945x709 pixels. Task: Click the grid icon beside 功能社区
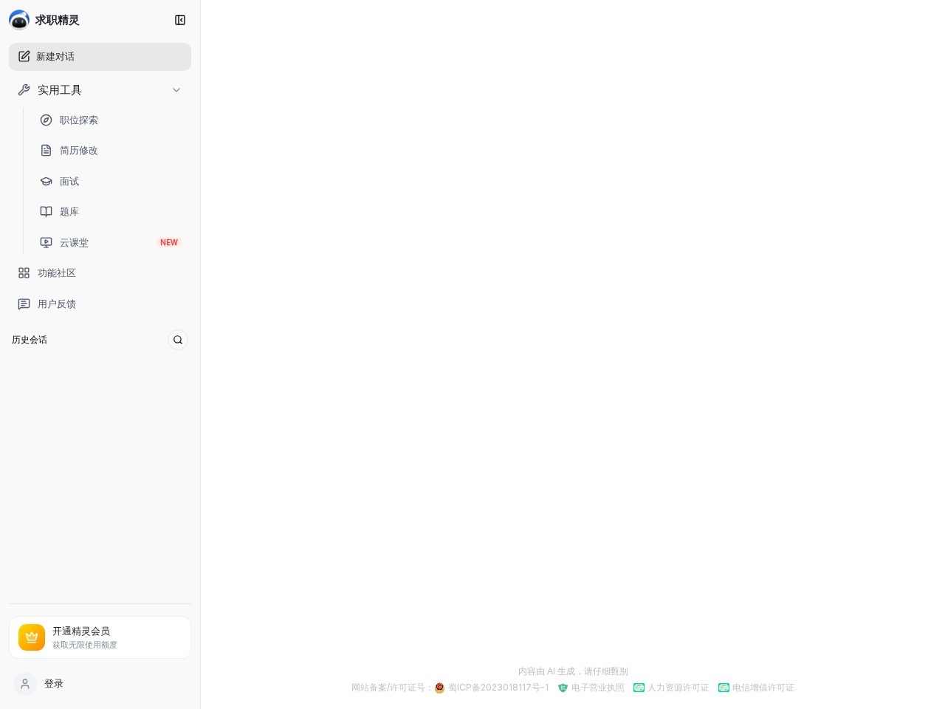click(x=24, y=273)
